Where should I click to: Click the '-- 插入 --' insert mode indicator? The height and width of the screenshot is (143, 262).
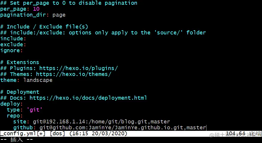[17, 140]
